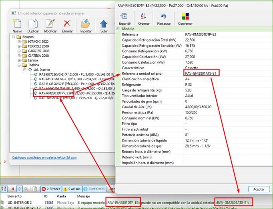
Task: Click the Eliminar red X icon
Action: click(x=67, y=24)
